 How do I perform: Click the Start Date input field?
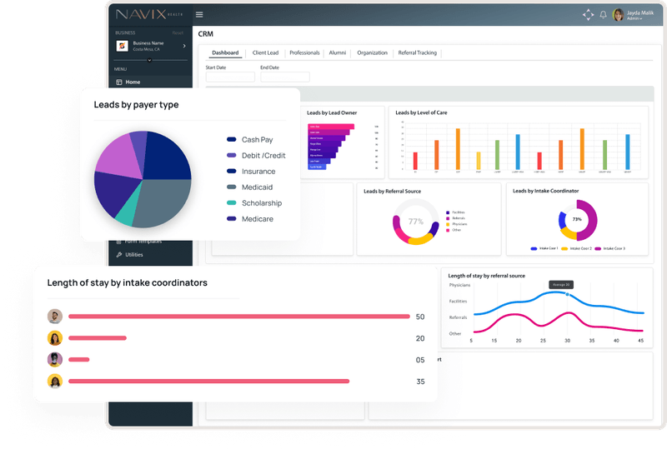(x=230, y=77)
